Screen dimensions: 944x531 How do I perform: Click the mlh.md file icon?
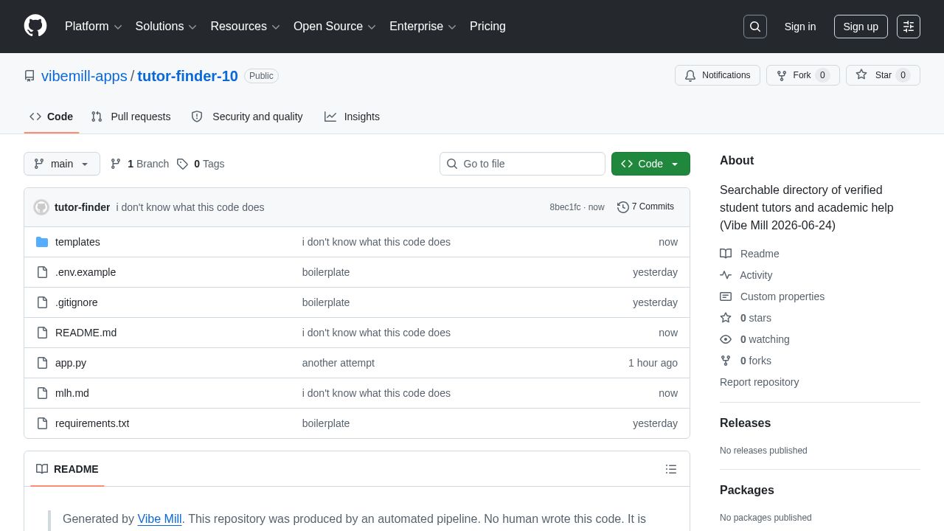pyautogui.click(x=42, y=393)
